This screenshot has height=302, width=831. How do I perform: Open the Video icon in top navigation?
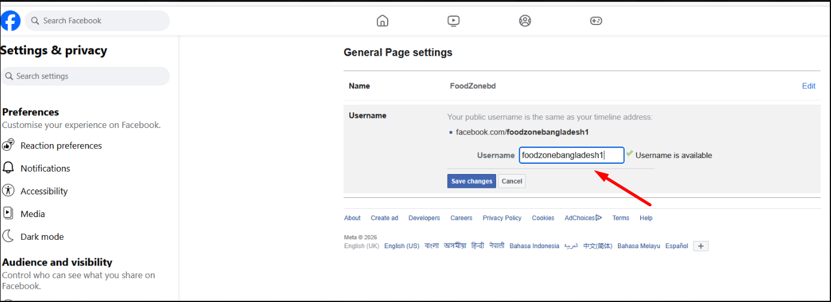[453, 21]
